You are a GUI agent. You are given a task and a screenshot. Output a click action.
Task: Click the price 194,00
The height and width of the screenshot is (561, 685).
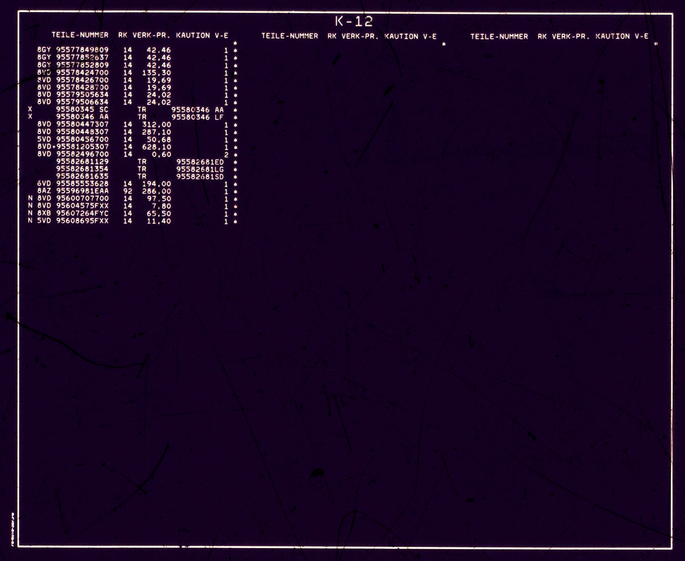tap(157, 184)
